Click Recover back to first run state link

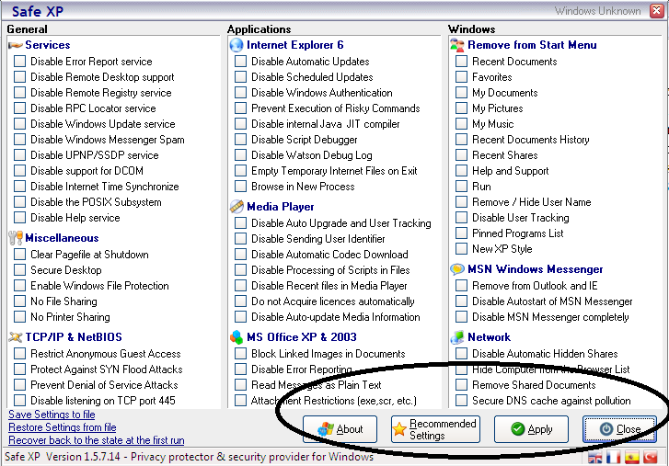tap(97, 440)
